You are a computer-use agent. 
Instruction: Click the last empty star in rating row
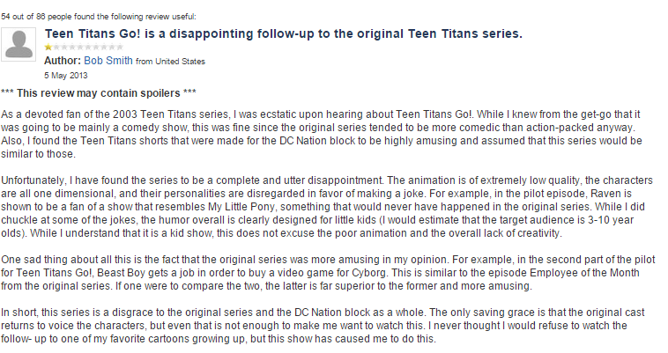(120, 47)
